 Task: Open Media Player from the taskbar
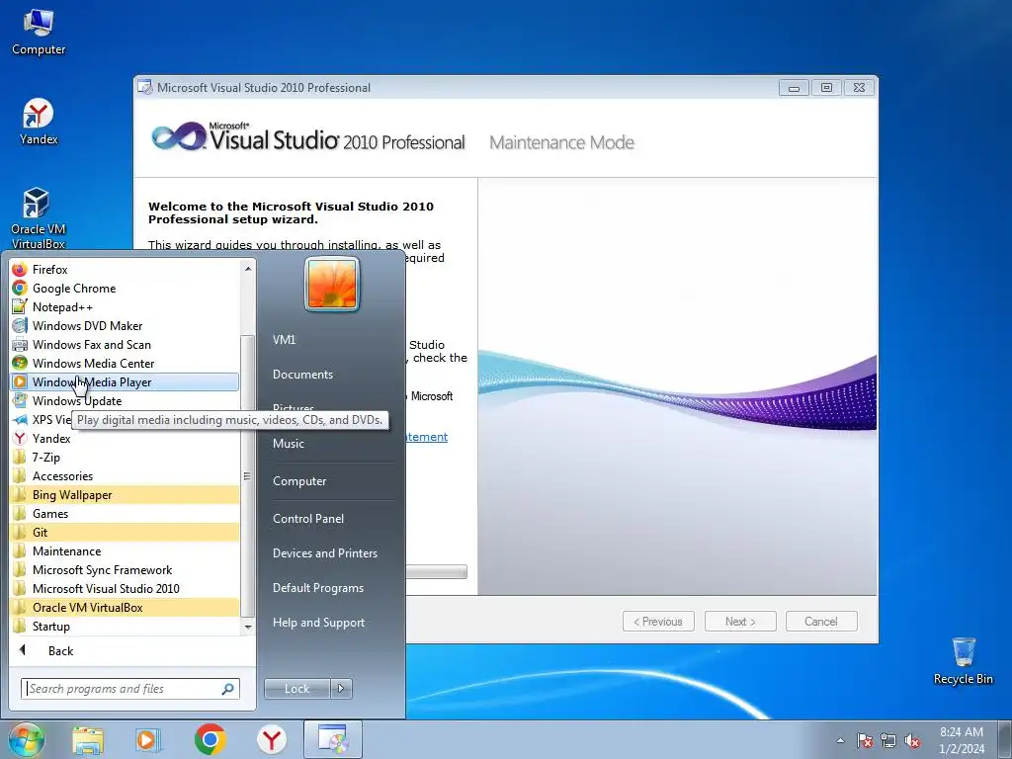(x=148, y=739)
